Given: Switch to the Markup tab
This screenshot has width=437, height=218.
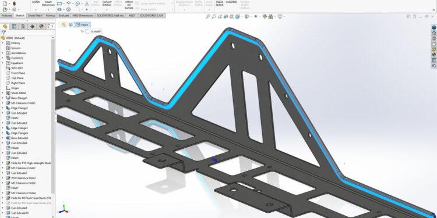Looking at the screenshot, I should click(51, 16).
